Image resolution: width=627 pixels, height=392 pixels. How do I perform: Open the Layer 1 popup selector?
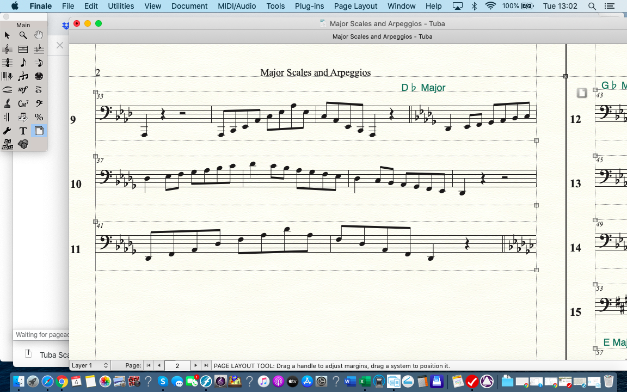(x=90, y=365)
